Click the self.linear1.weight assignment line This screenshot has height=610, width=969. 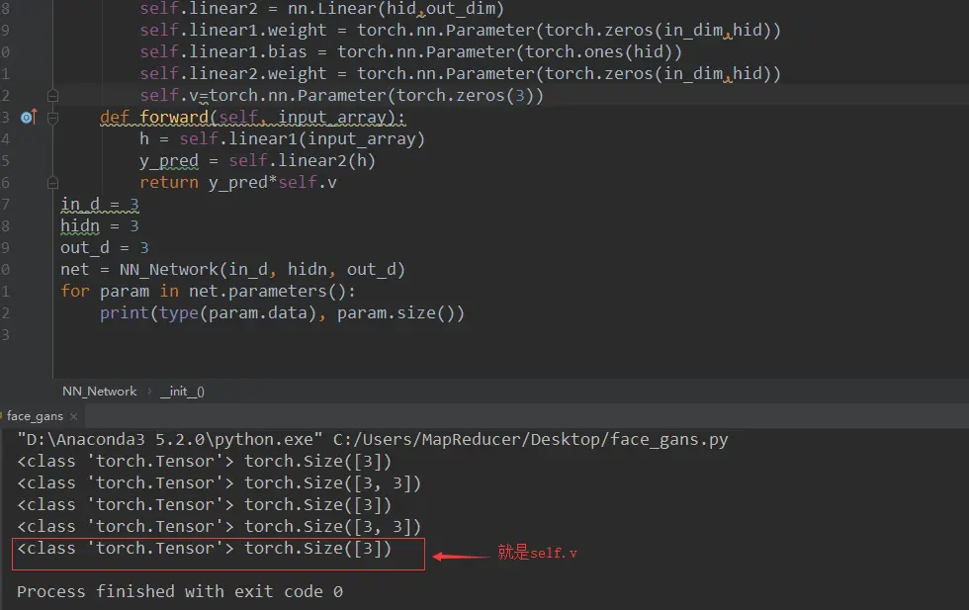pyautogui.click(x=460, y=31)
